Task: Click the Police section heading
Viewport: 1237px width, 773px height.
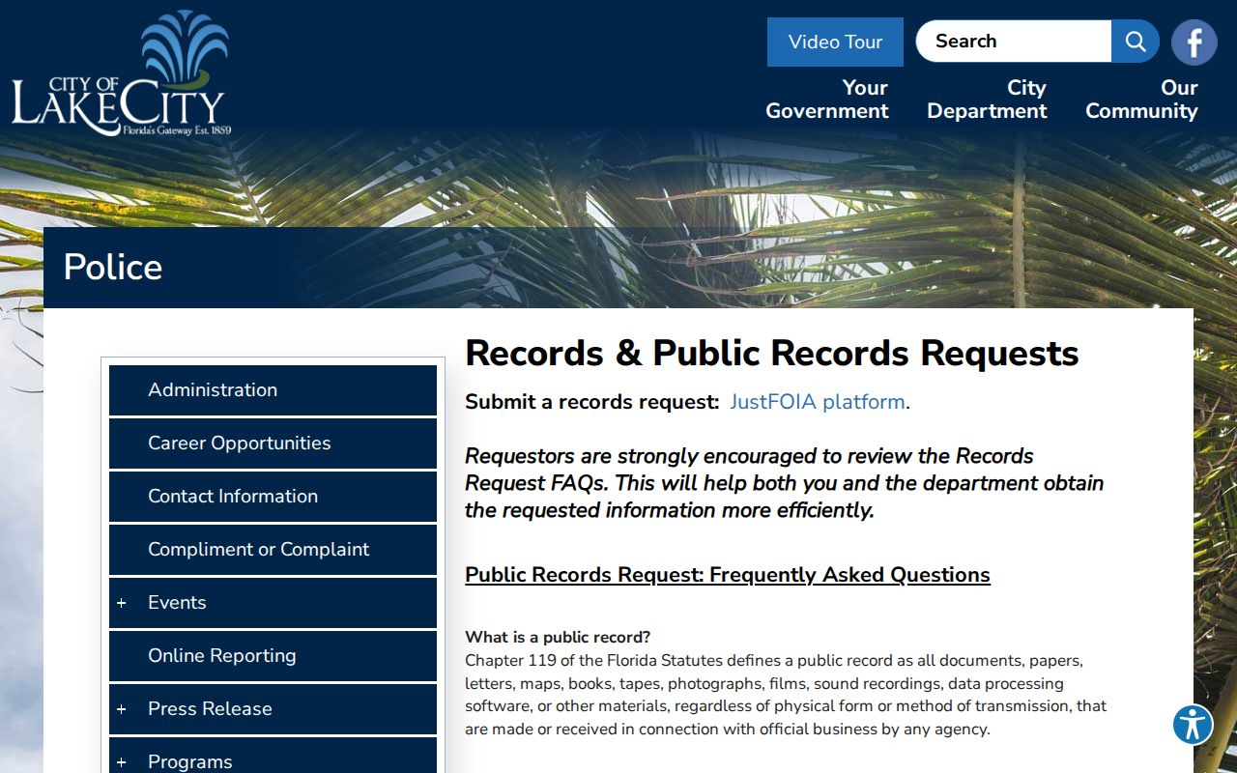Action: (x=113, y=268)
